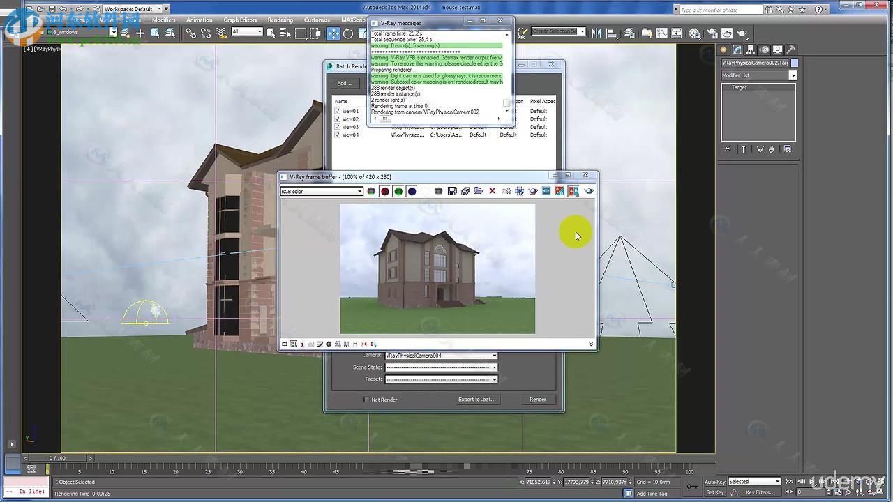Viewport: 893px width, 502px height.
Task: Save image from V-Ray frame buffer
Action: point(452,191)
